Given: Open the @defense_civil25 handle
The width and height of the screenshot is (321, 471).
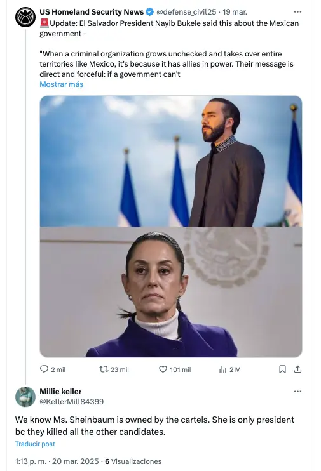Looking at the screenshot, I should click(186, 12).
